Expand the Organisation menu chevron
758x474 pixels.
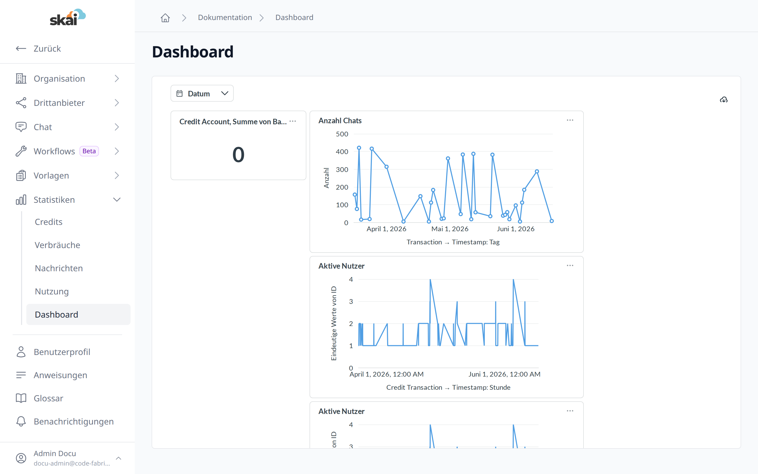(117, 78)
